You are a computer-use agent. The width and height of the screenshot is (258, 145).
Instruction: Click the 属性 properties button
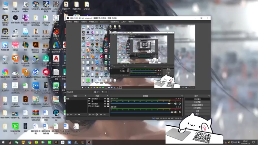(97, 92)
